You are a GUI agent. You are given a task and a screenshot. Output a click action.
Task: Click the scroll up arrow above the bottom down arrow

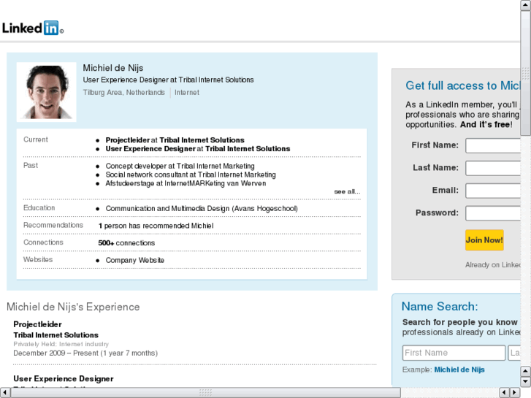[525, 371]
